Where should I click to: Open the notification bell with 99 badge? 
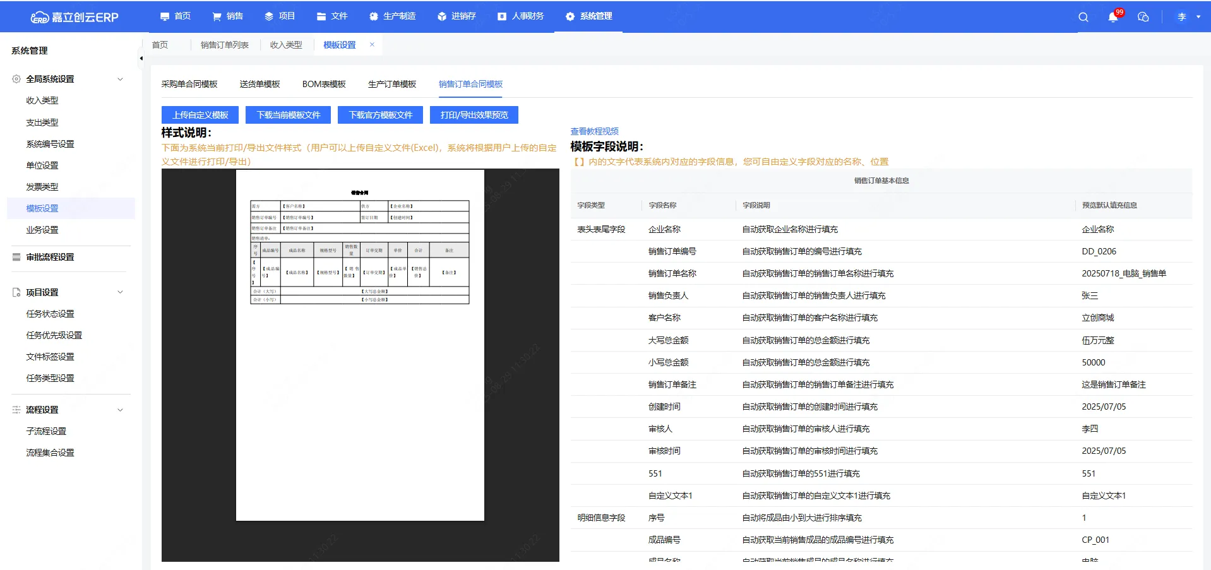click(x=1113, y=17)
